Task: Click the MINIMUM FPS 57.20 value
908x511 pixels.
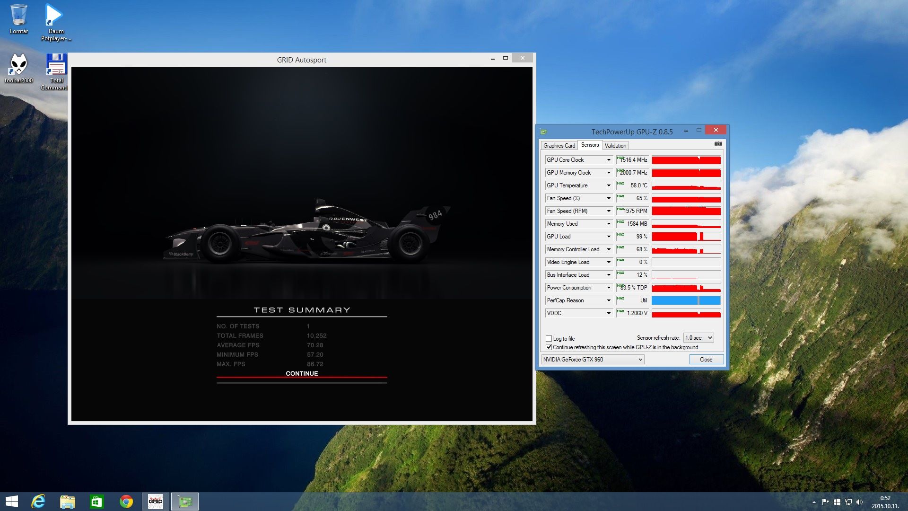Action: pyautogui.click(x=315, y=355)
